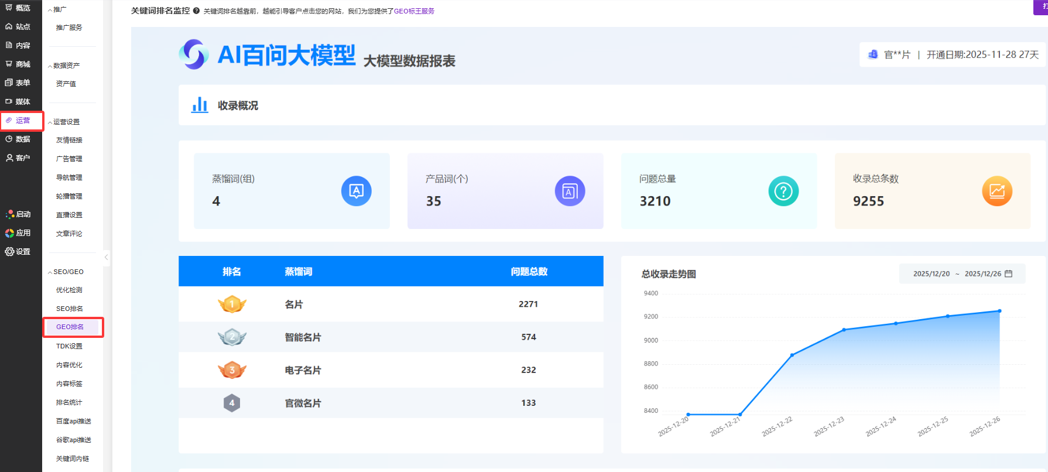This screenshot has height=472, width=1048.
Task: Open the GEO标王服务 link
Action: (414, 11)
